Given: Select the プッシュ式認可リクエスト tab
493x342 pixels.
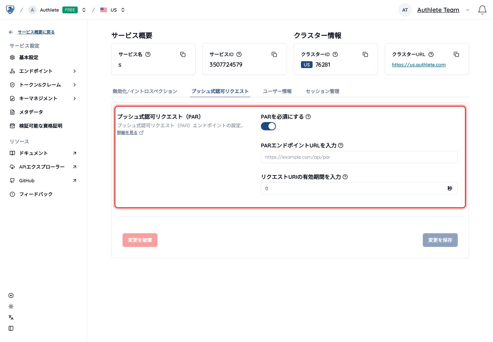Looking at the screenshot, I should point(220,91).
